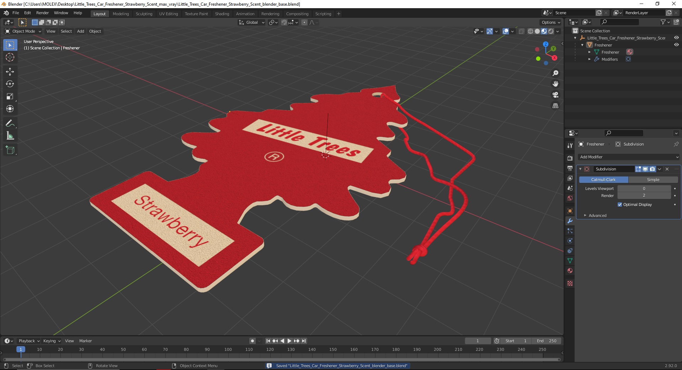This screenshot has height=370, width=682.
Task: Open the Object Constraints properties tab
Action: pos(570,251)
